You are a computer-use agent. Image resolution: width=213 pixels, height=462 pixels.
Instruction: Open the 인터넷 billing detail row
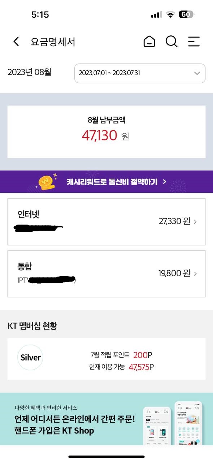(x=107, y=222)
